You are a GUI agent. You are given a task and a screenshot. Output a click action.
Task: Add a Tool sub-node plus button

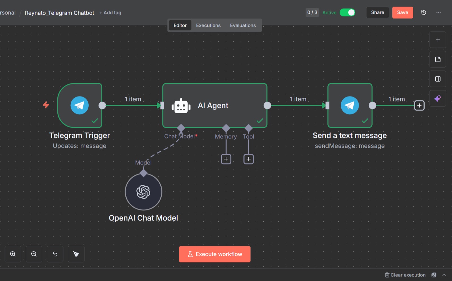pos(249,159)
